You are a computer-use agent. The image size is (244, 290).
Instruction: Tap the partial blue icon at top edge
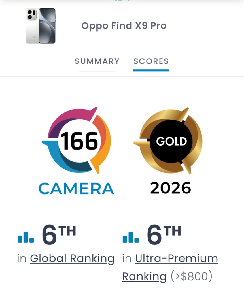(122, 1)
